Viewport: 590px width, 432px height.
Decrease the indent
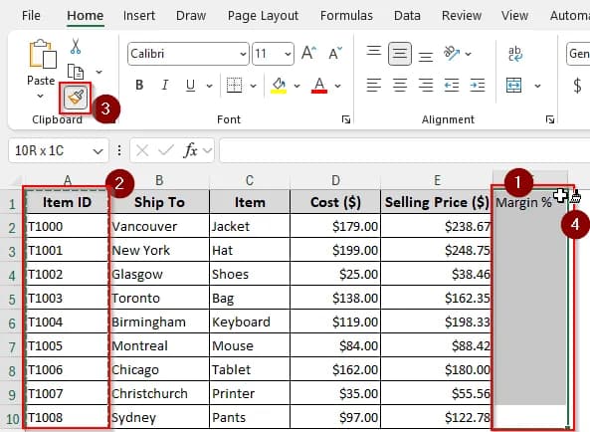(452, 85)
